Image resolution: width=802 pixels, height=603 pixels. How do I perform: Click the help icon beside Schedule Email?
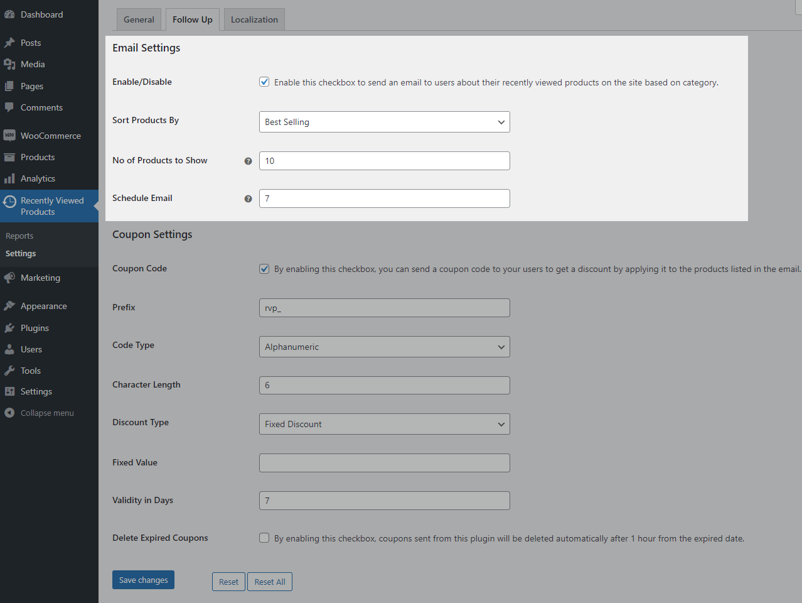[x=248, y=198]
